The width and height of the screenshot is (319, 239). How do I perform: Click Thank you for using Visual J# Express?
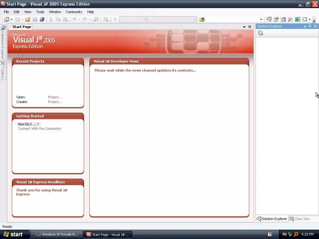(41, 192)
